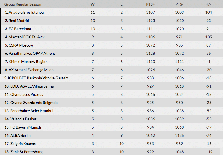Click LDLC ASVEL Villeurbanne team name
The height and width of the screenshot is (155, 223).
pyautogui.click(x=31, y=86)
